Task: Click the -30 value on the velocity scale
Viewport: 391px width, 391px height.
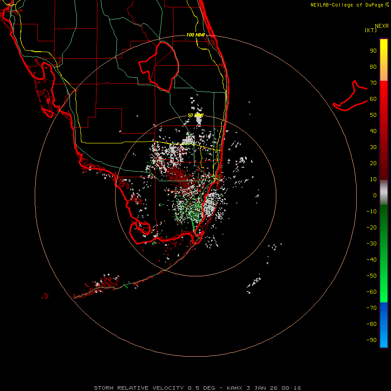Action: pyautogui.click(x=371, y=244)
